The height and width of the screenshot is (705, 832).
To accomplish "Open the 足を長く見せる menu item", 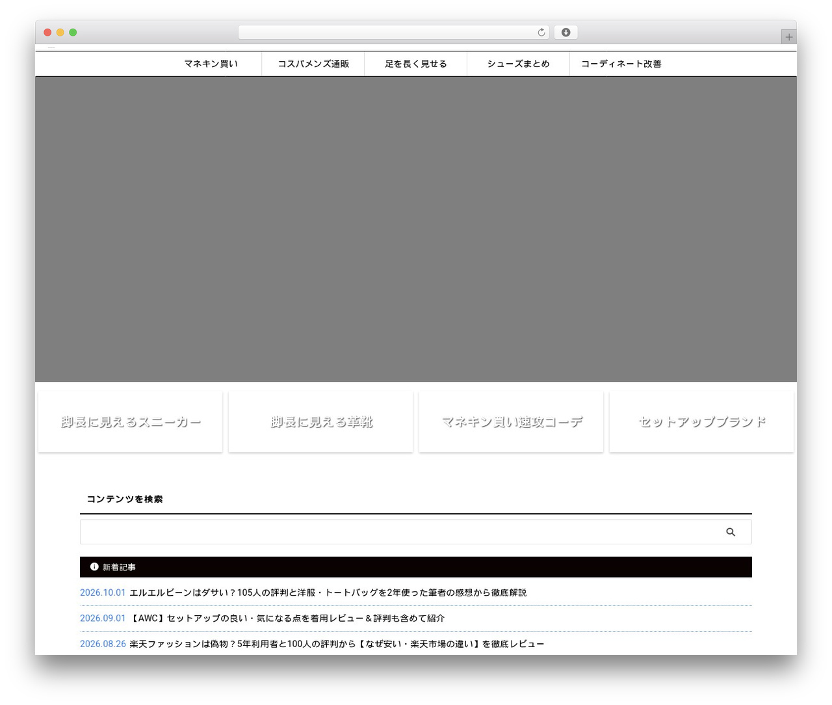I will (416, 64).
